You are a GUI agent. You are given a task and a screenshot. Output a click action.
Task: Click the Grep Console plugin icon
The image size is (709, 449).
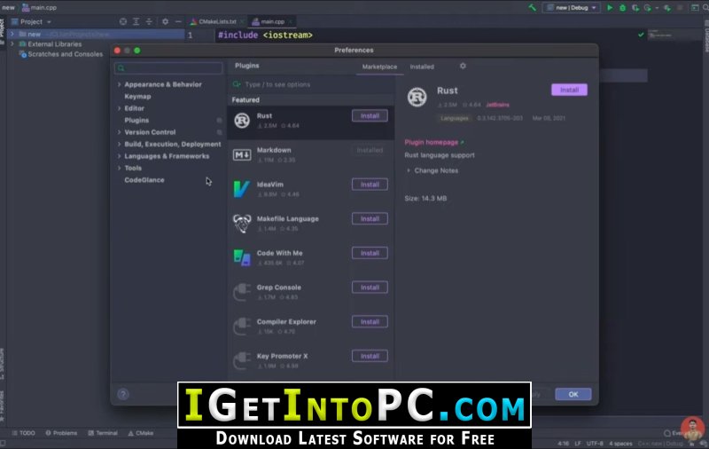point(242,291)
